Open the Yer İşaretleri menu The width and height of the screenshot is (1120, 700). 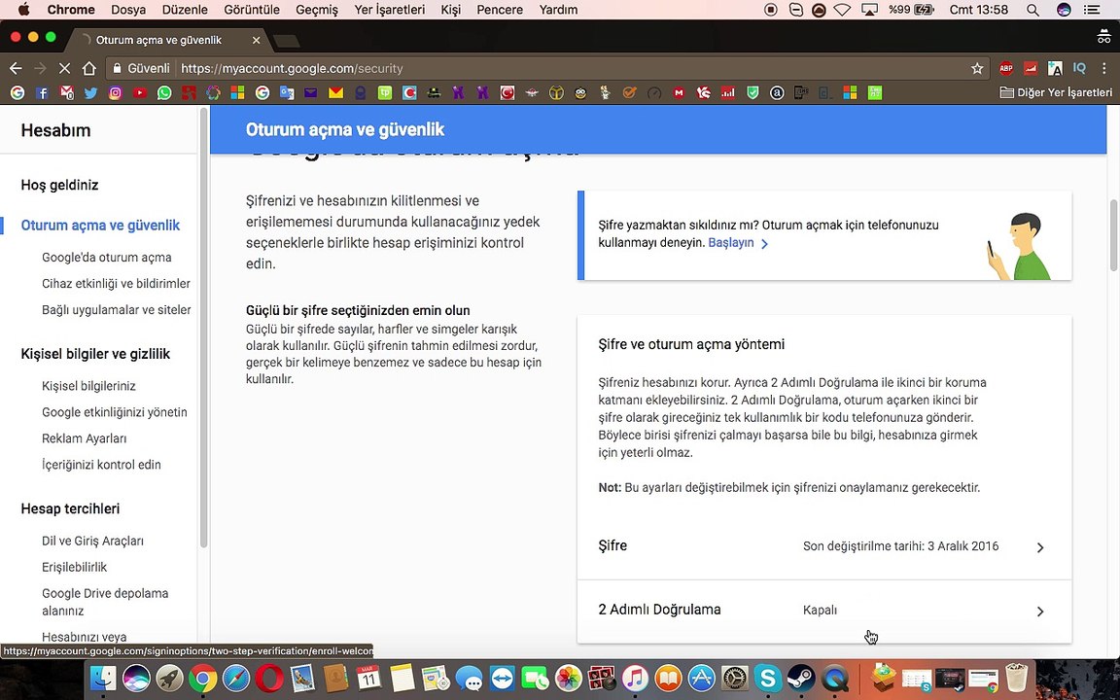tap(389, 10)
